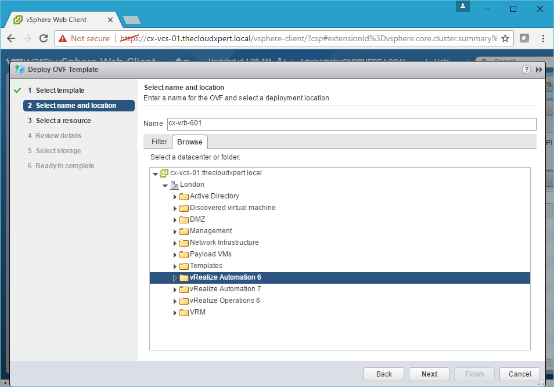Image resolution: width=554 pixels, height=387 pixels.
Task: Expand the vRealize Operations 6 folder
Action: coord(175,301)
